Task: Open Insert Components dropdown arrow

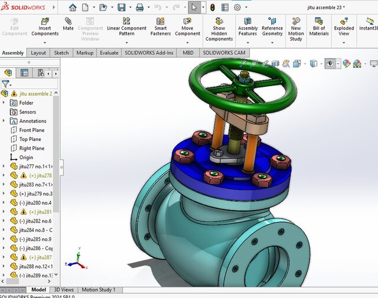Action: [x=45, y=42]
